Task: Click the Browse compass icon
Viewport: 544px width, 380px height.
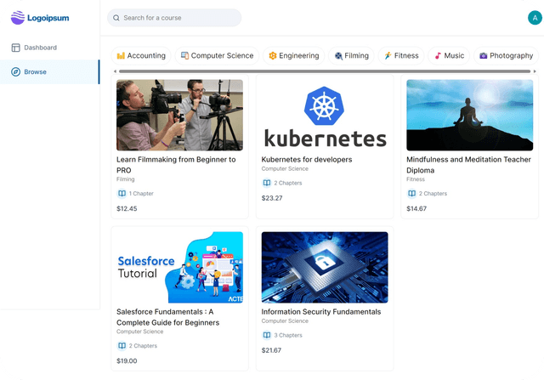Action: [x=15, y=72]
